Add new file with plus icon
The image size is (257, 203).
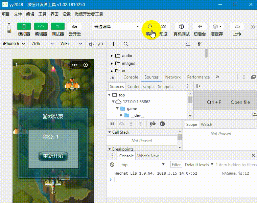(x=113, y=44)
